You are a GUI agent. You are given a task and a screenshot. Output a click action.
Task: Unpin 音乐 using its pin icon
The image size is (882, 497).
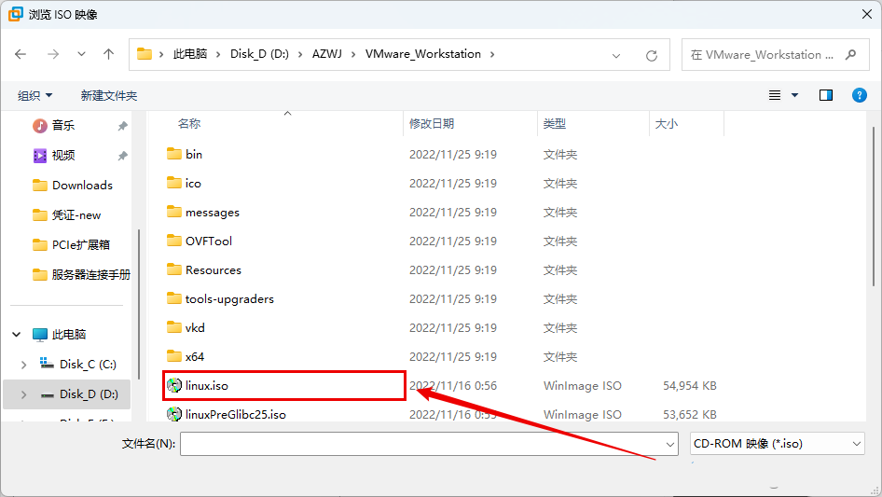point(123,126)
